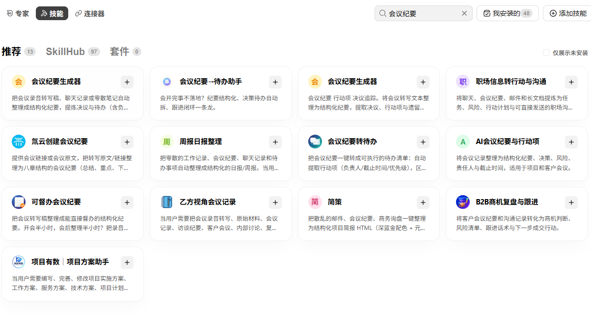
Task: Add the 会议纪要转待办 skill with plus
Action: [423, 142]
